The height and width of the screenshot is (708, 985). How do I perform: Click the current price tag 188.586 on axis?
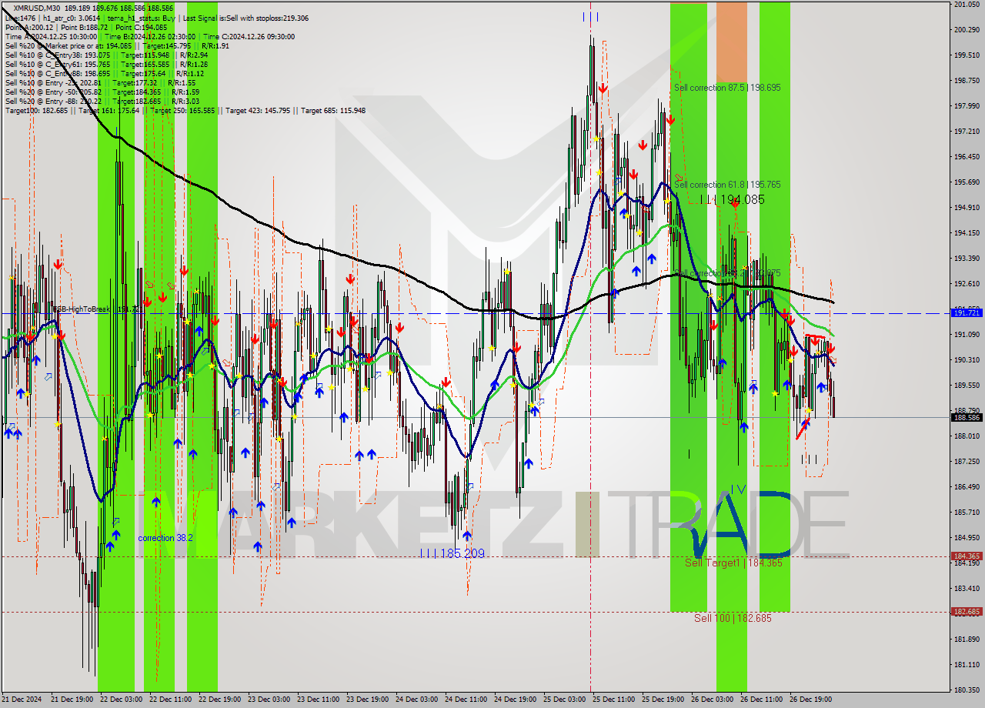pyautogui.click(x=967, y=417)
